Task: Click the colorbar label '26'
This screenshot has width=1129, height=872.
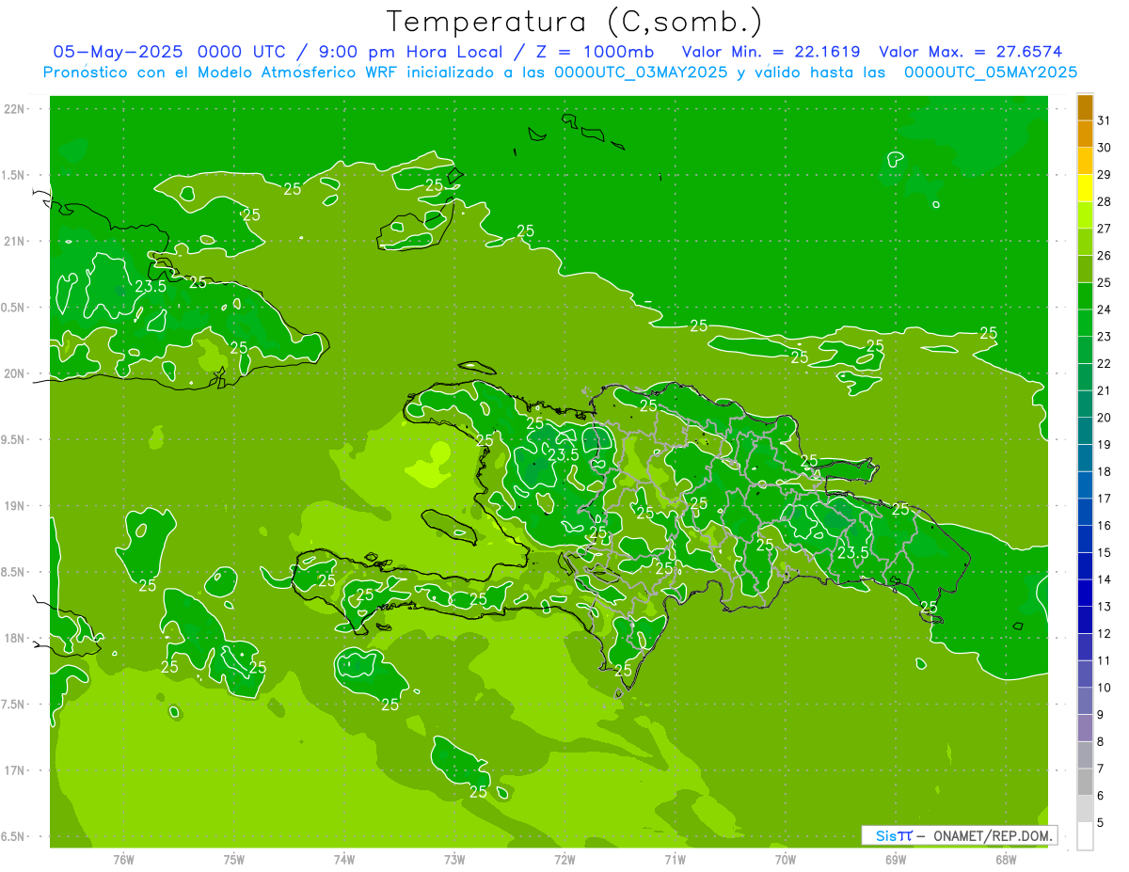Action: (x=1105, y=255)
